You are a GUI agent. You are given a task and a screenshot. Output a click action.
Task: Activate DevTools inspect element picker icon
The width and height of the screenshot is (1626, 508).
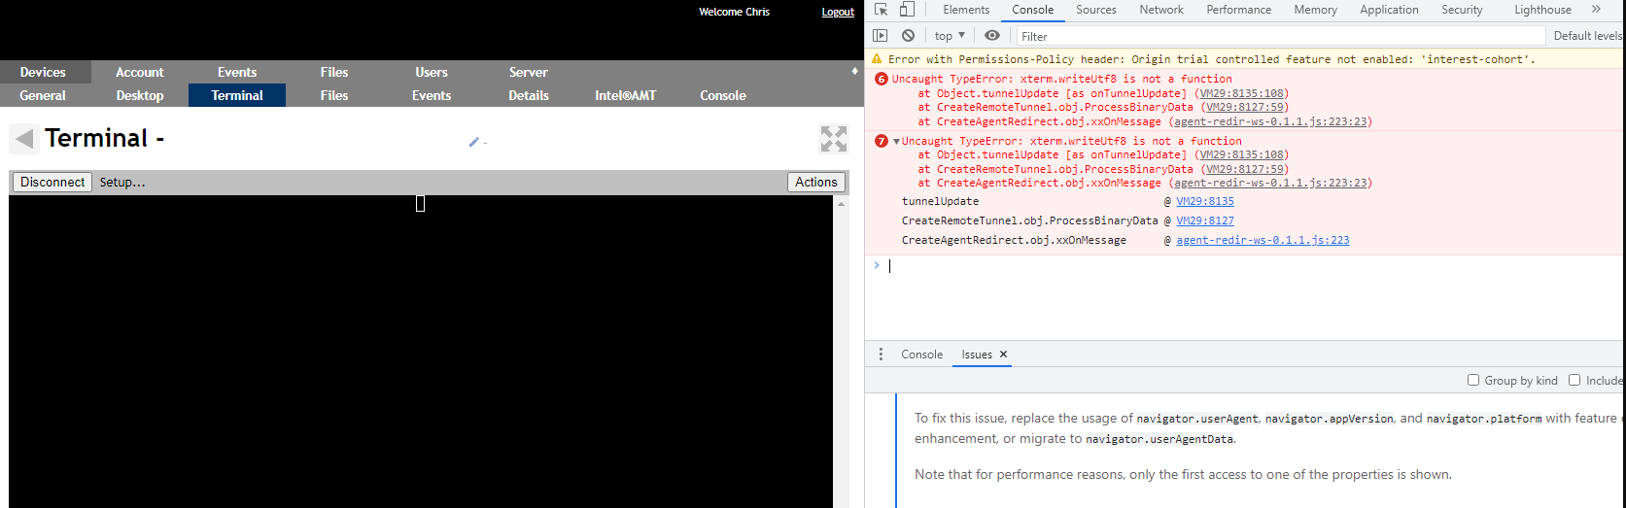pos(882,10)
